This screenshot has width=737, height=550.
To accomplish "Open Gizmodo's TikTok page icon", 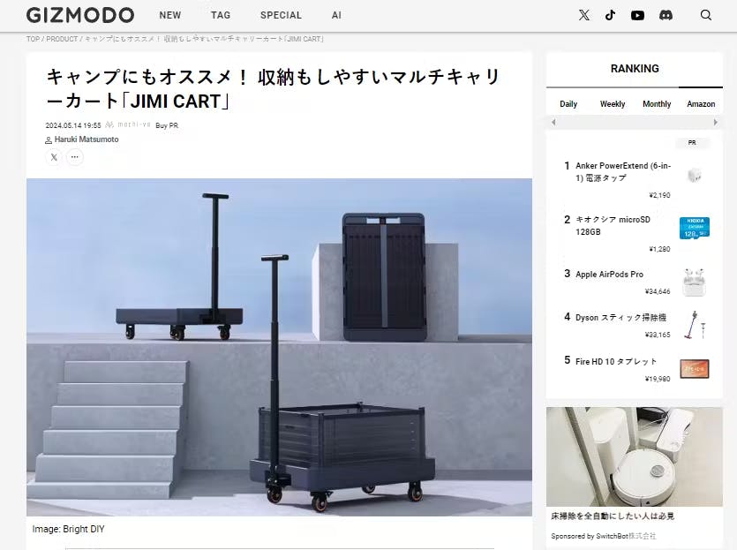I will pos(610,15).
